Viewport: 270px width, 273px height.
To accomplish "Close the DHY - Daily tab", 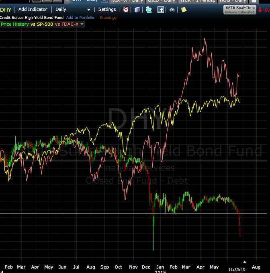I will click(x=104, y=1).
